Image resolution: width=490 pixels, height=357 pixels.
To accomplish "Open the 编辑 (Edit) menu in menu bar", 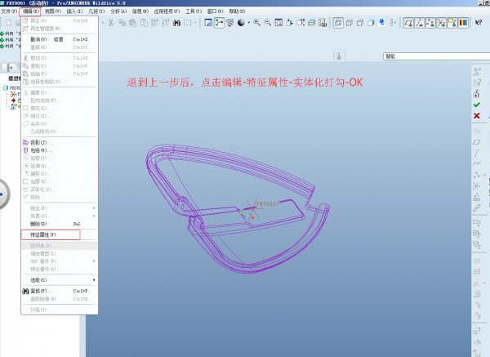I will pos(30,11).
